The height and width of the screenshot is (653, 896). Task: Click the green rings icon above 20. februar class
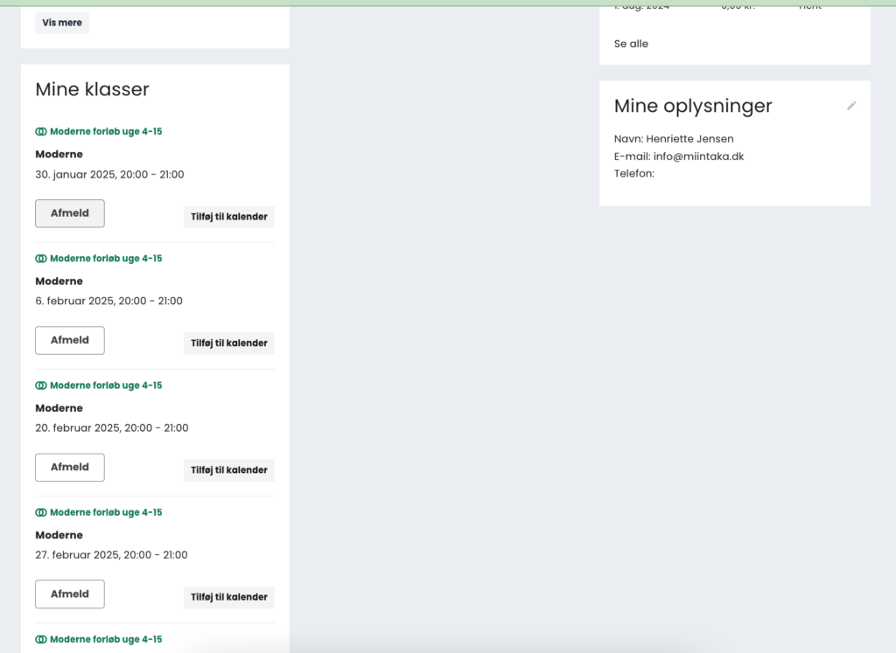click(x=41, y=386)
